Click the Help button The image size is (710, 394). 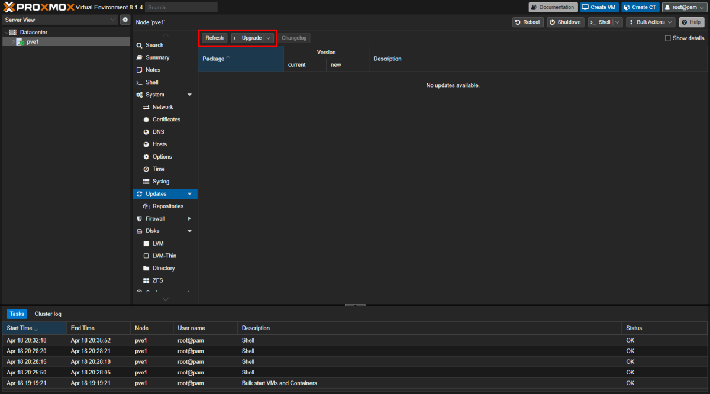point(692,22)
